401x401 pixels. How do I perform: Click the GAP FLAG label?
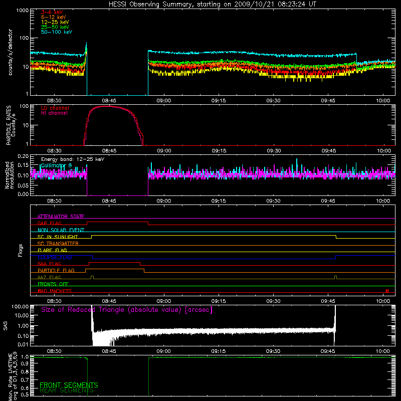(49, 223)
